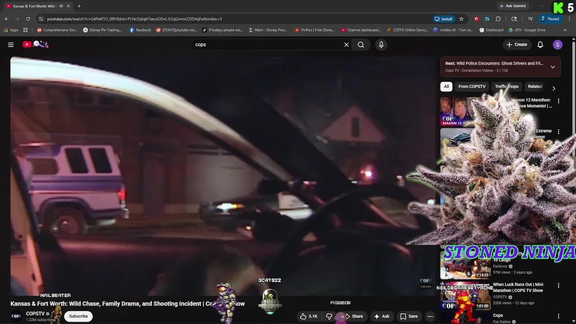Open the Paused profile button
The height and width of the screenshot is (324, 576).
tap(550, 19)
